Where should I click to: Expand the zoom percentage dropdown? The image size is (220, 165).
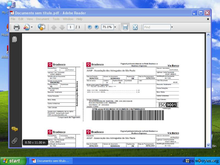point(115,27)
